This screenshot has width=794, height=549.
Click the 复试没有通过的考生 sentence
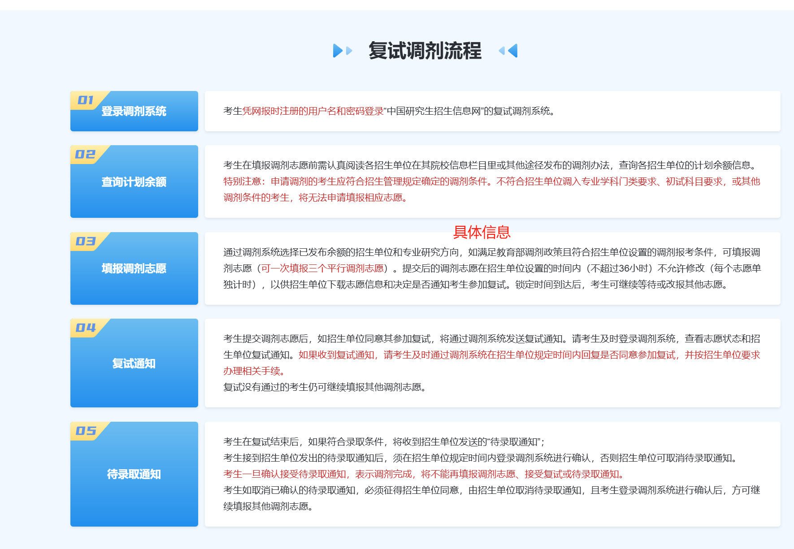pos(325,387)
